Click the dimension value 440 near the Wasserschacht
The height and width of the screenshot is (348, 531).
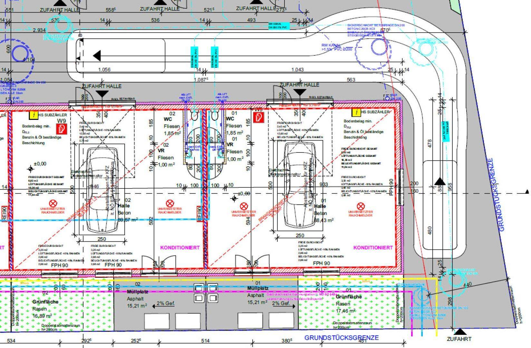[x=467, y=284]
